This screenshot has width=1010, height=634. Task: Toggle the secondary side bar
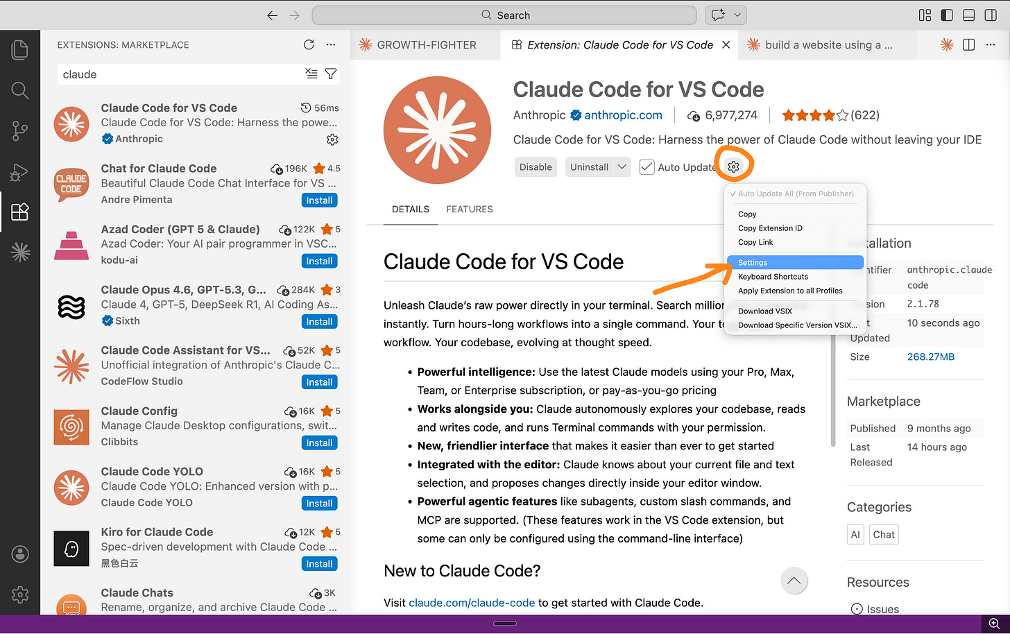(x=992, y=15)
